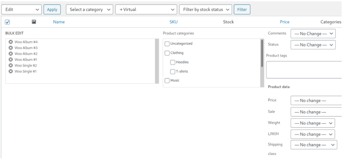Click the image thumbnail column icon

click(x=34, y=22)
